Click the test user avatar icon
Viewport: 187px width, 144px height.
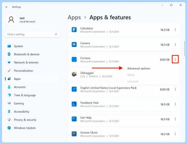[x=11, y=20]
